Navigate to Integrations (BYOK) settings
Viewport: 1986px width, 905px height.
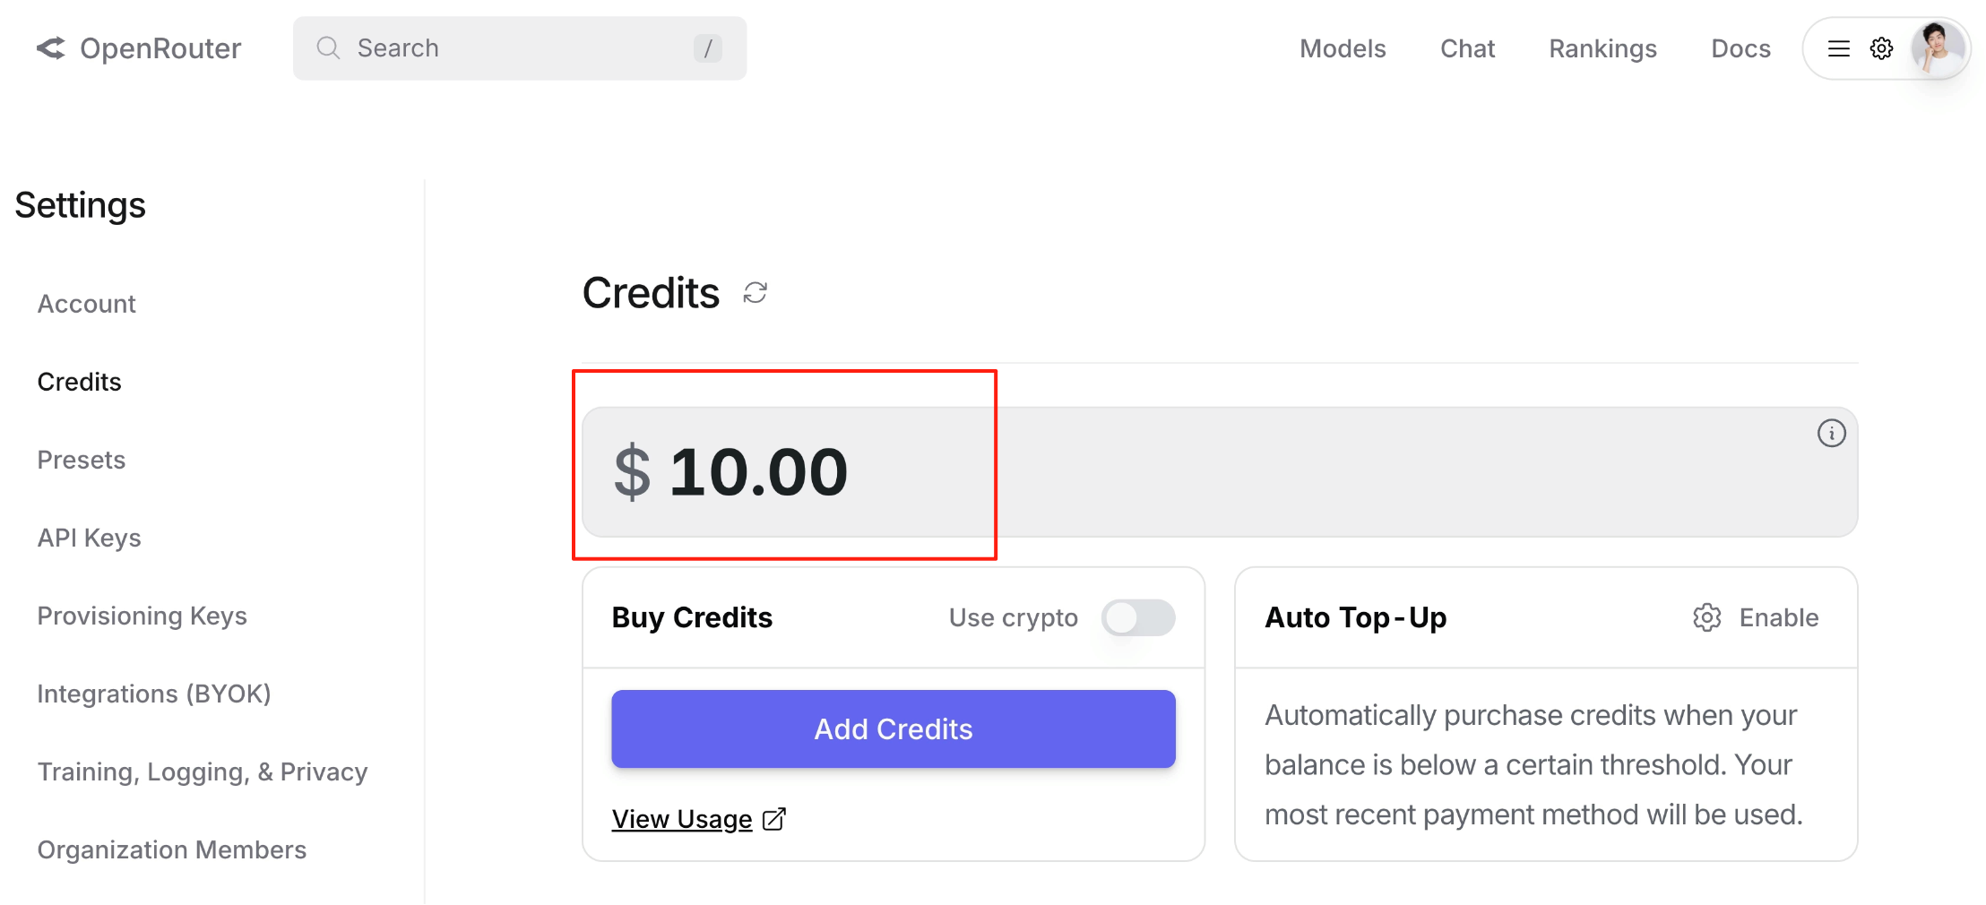coord(153,694)
